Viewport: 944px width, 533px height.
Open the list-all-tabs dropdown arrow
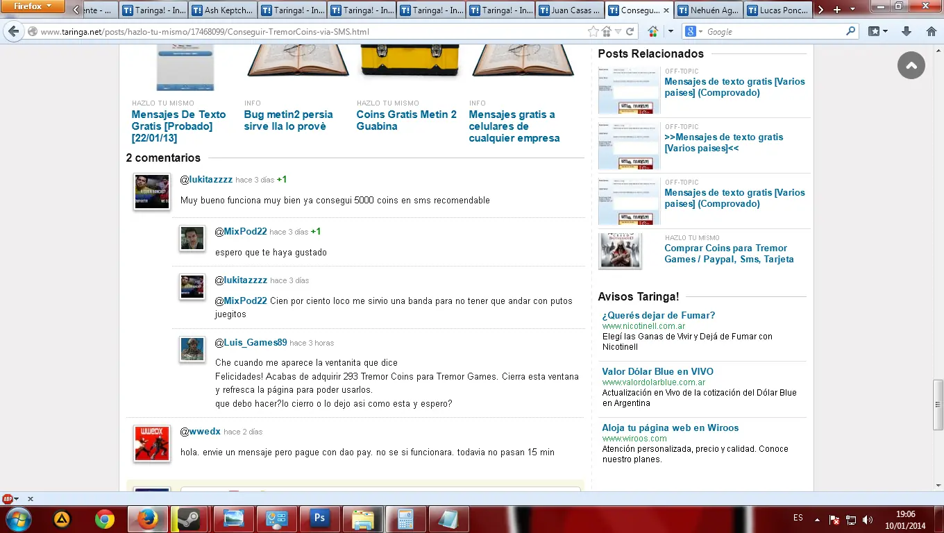click(854, 10)
